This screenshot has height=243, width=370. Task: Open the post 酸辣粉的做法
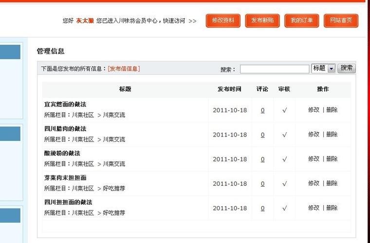(62, 153)
